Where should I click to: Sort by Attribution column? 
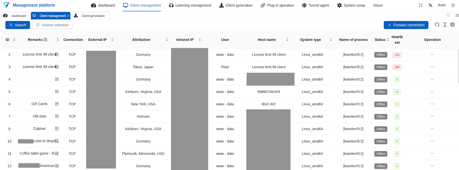point(167,40)
